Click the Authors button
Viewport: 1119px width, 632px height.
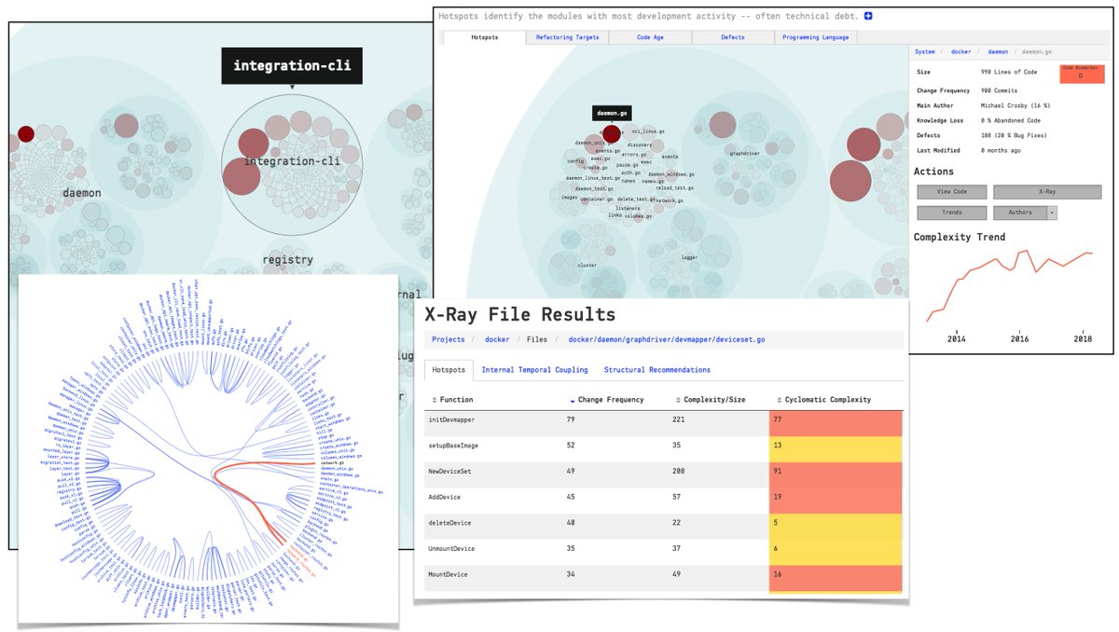(1020, 213)
